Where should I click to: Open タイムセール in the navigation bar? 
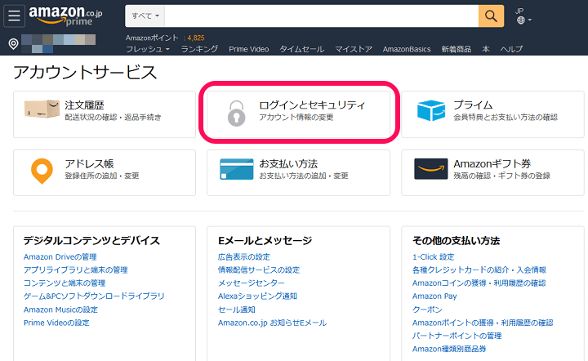302,49
